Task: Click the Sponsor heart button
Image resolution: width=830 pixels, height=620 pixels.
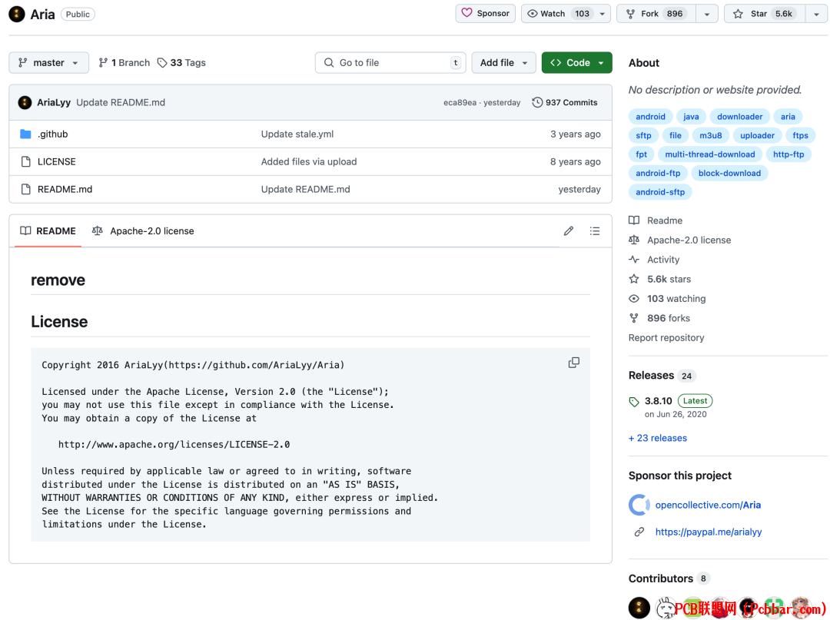Action: (486, 14)
